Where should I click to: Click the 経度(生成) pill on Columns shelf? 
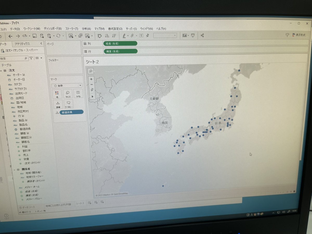coord(120,43)
